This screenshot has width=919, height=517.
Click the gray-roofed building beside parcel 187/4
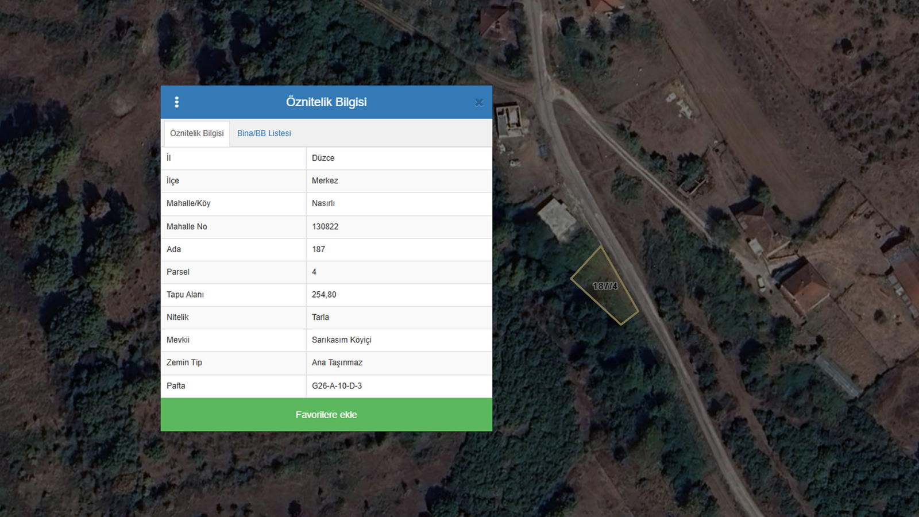pyautogui.click(x=557, y=218)
